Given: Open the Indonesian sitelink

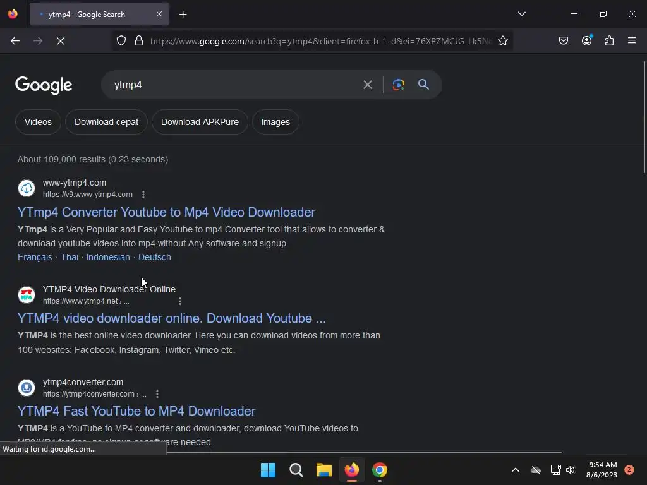Looking at the screenshot, I should click(x=108, y=258).
